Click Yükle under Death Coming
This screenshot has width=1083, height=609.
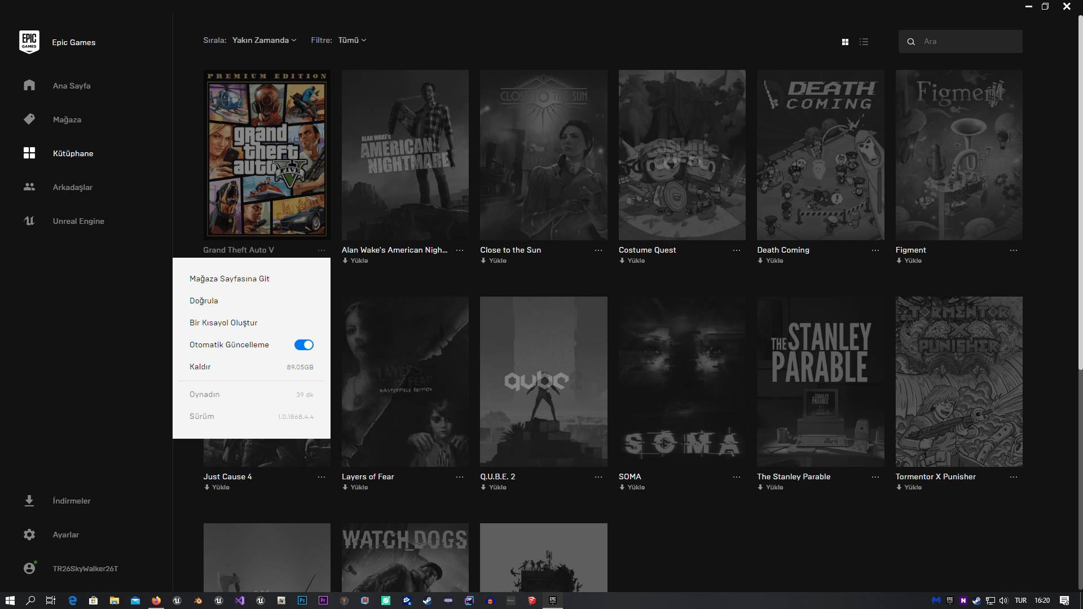[771, 261]
